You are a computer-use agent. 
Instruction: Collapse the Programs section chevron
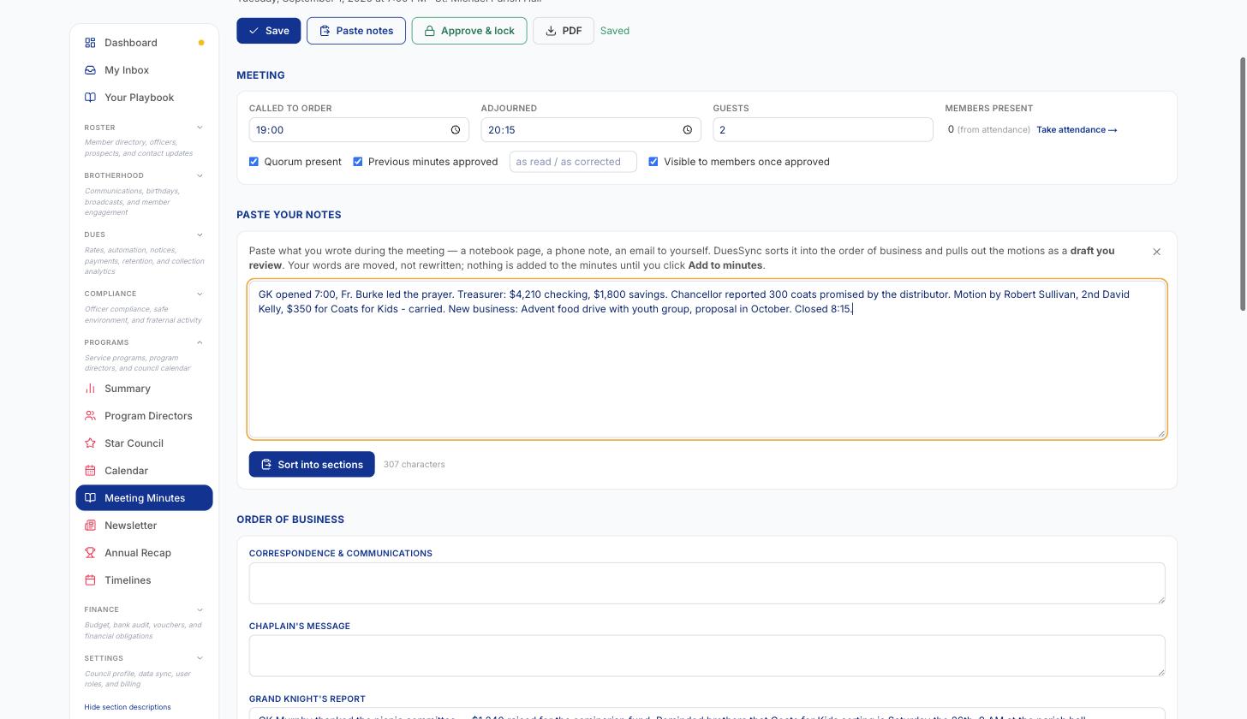pos(200,342)
